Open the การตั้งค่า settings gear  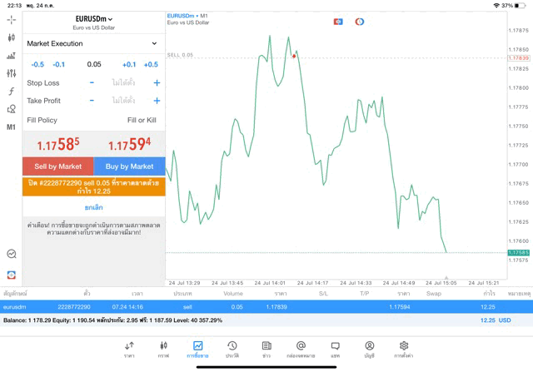coord(404,350)
